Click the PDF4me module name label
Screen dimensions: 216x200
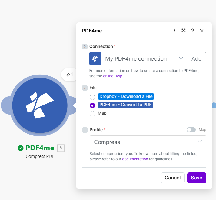click(40, 148)
